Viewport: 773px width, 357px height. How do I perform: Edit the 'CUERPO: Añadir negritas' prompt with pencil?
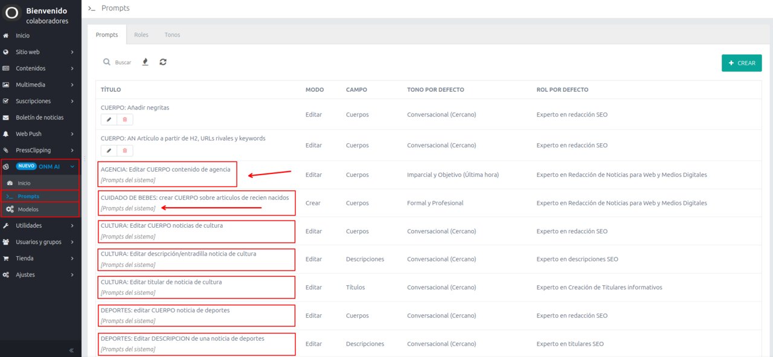109,120
